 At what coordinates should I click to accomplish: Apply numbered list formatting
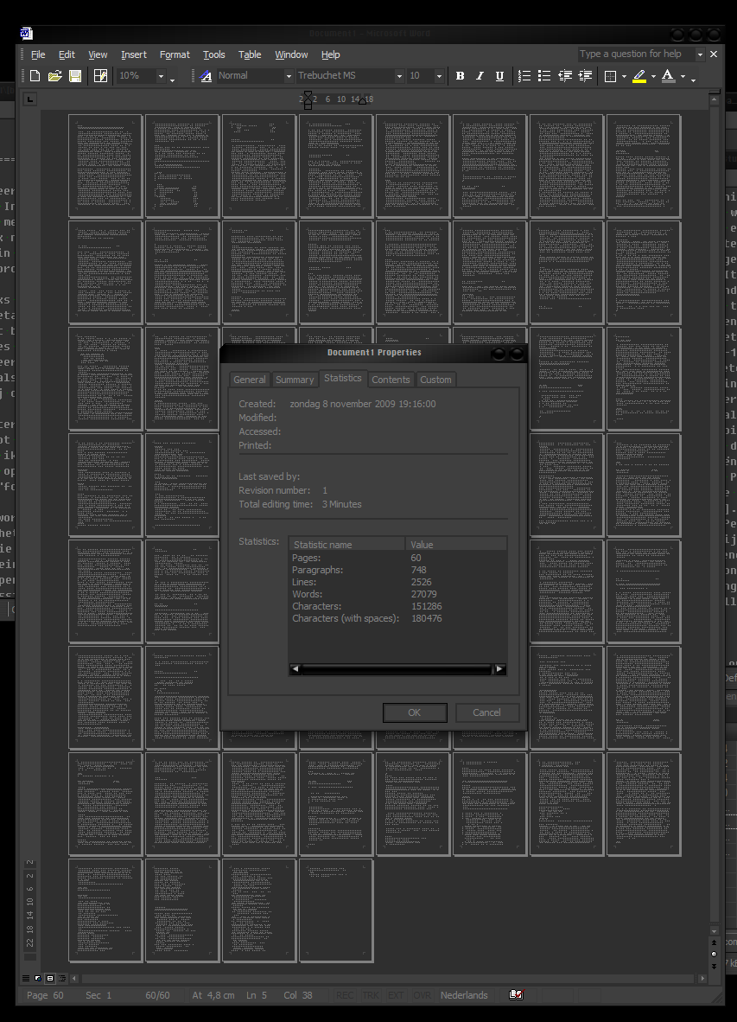pos(524,76)
